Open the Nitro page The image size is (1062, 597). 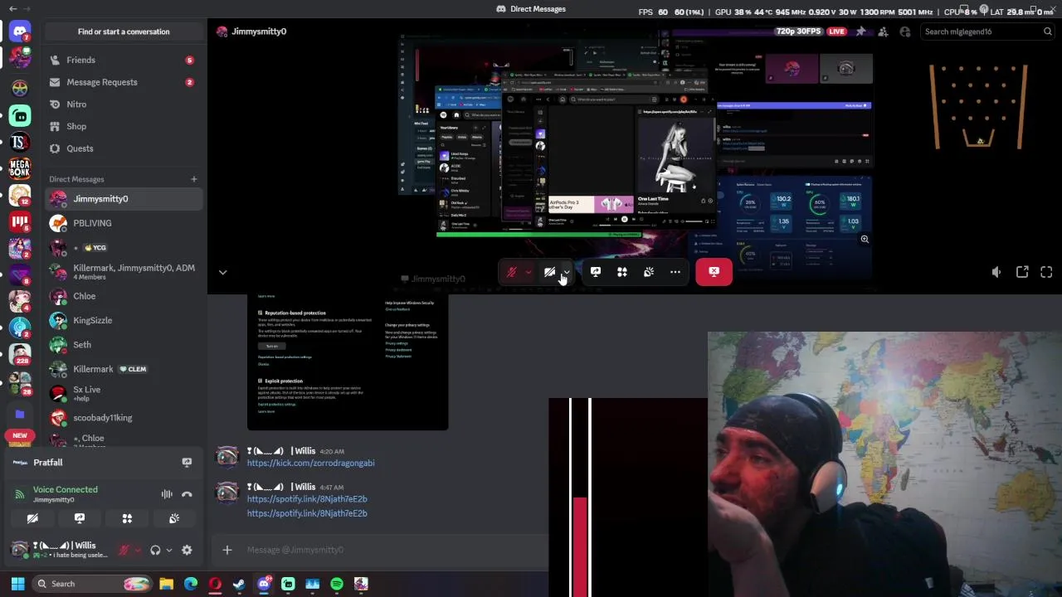(x=124, y=104)
